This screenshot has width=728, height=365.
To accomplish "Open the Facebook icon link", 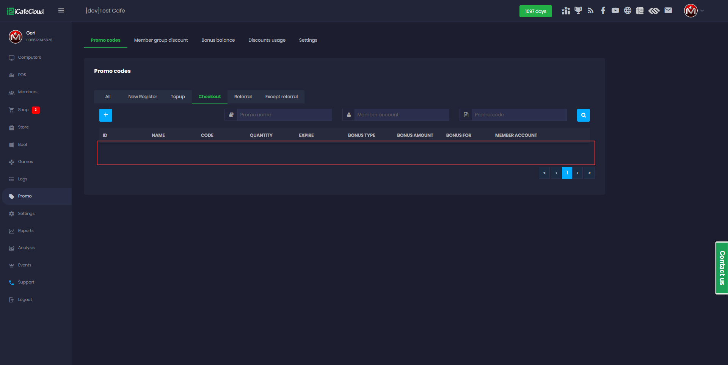I will 603,11.
